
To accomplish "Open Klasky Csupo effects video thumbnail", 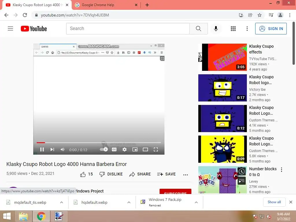I will click(222, 57).
